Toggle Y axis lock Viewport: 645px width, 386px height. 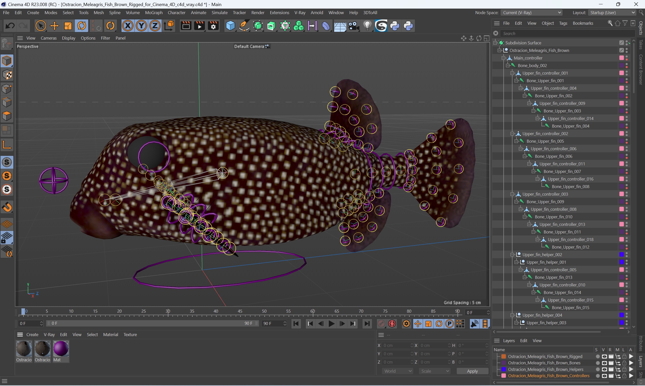point(141,26)
